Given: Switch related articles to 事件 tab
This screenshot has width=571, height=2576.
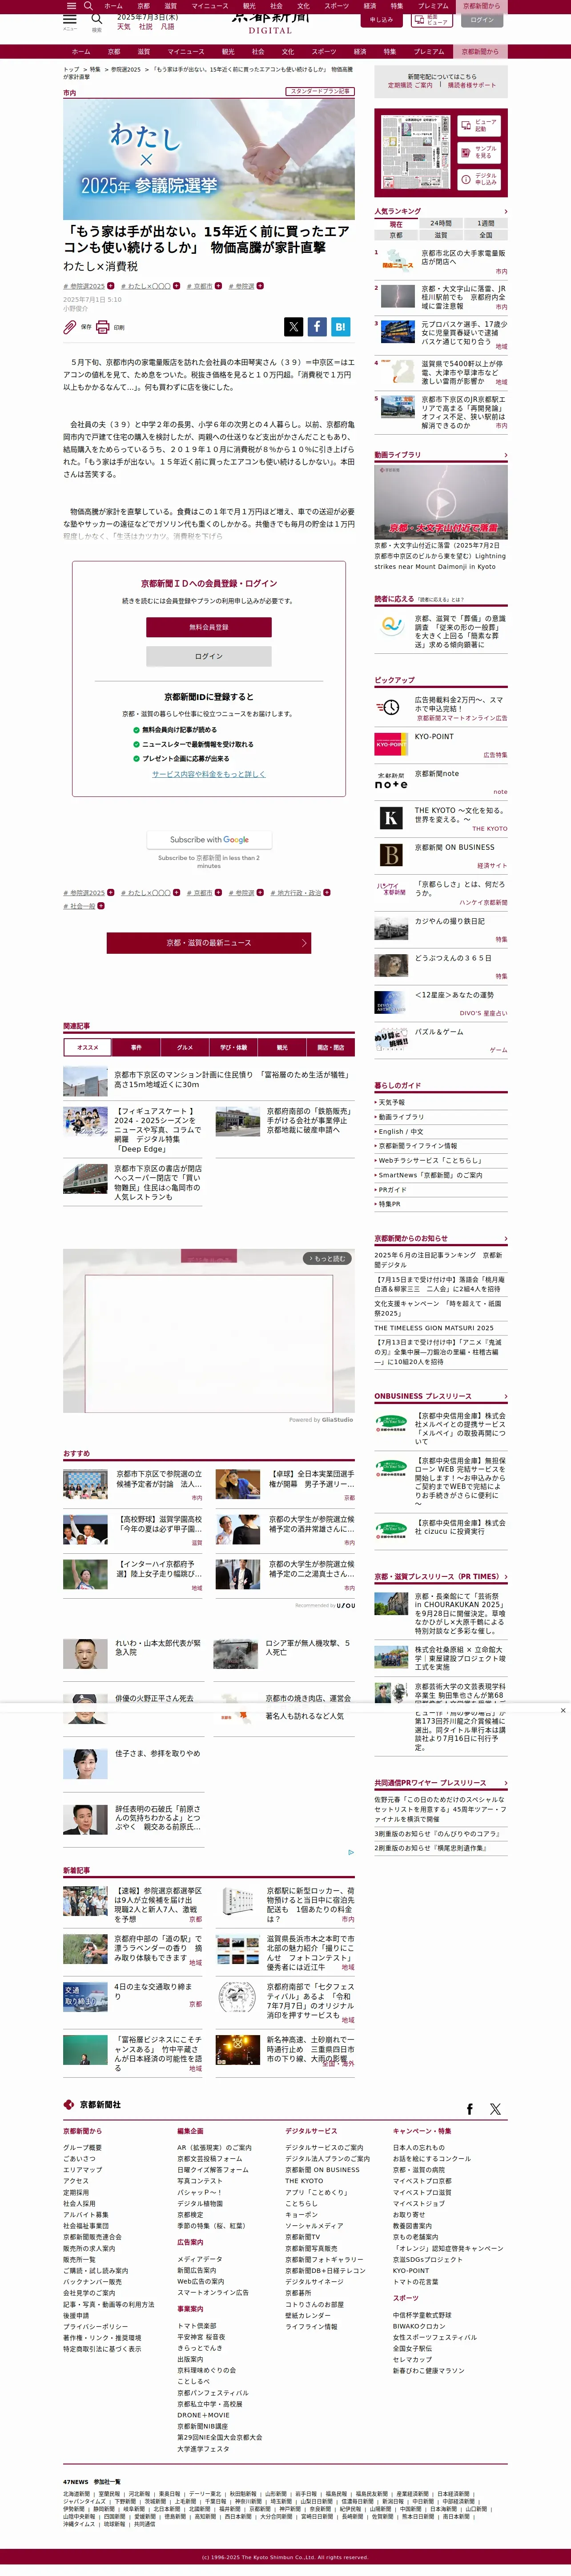Looking at the screenshot, I should coord(136,1047).
